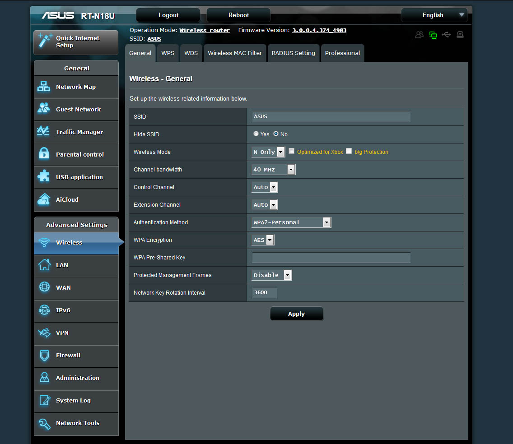Screen dimensions: 513x444
Task: Click the Wireless - General heading
Action: 161,79
